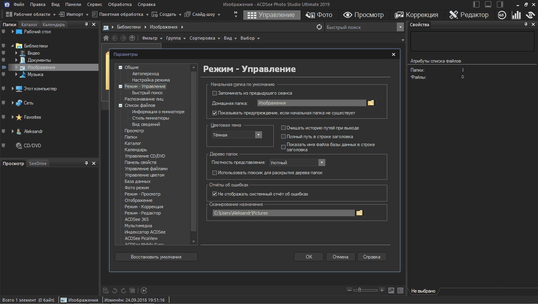The height and width of the screenshot is (304, 538).
Task: Pin the Properties panel with pushpin icon
Action: (x=526, y=25)
